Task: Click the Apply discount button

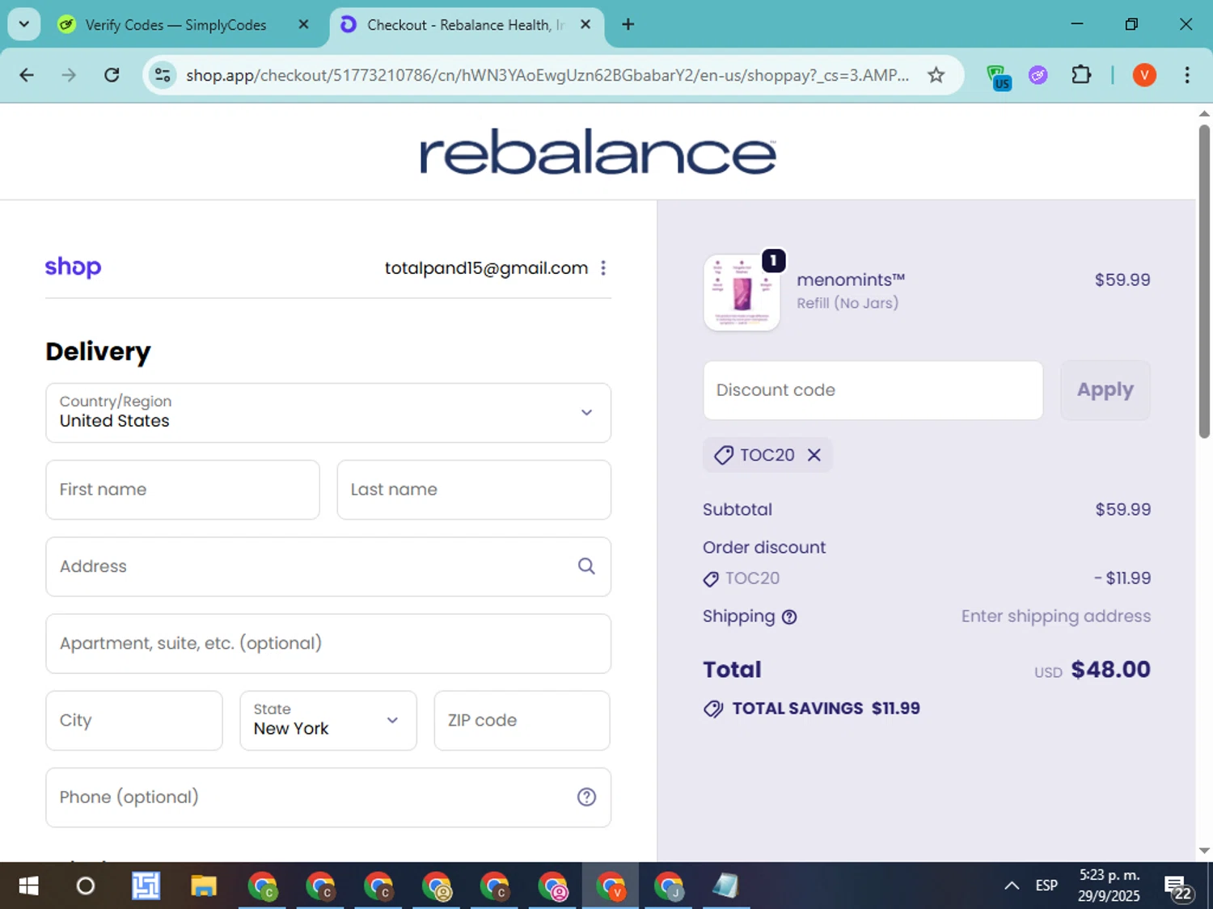Action: point(1105,390)
